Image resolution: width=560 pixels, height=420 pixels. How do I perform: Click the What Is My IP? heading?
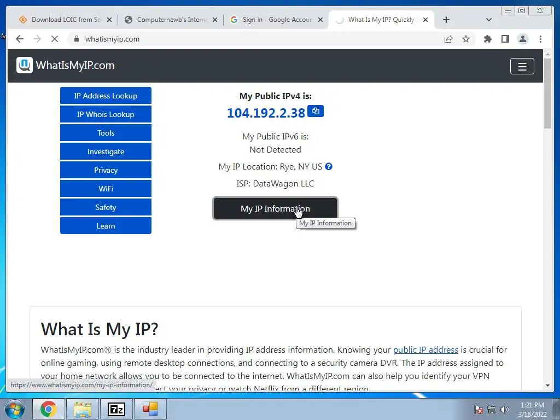(x=100, y=329)
